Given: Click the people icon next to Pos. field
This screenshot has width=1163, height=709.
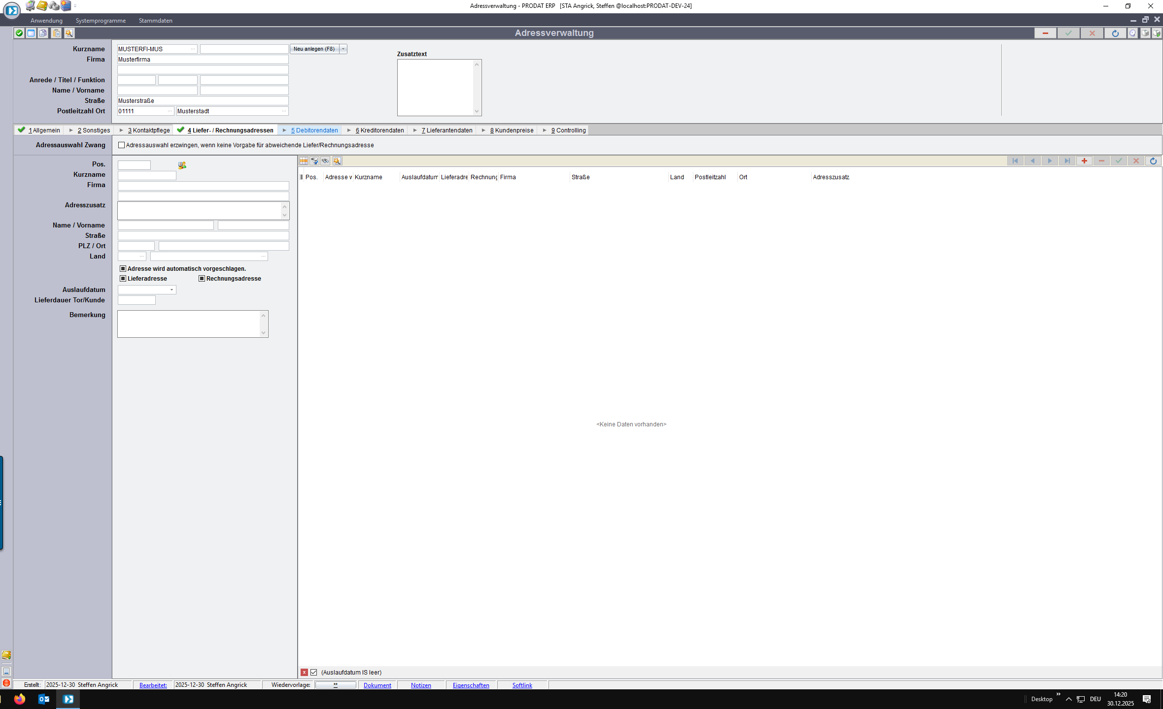Looking at the screenshot, I should [182, 165].
